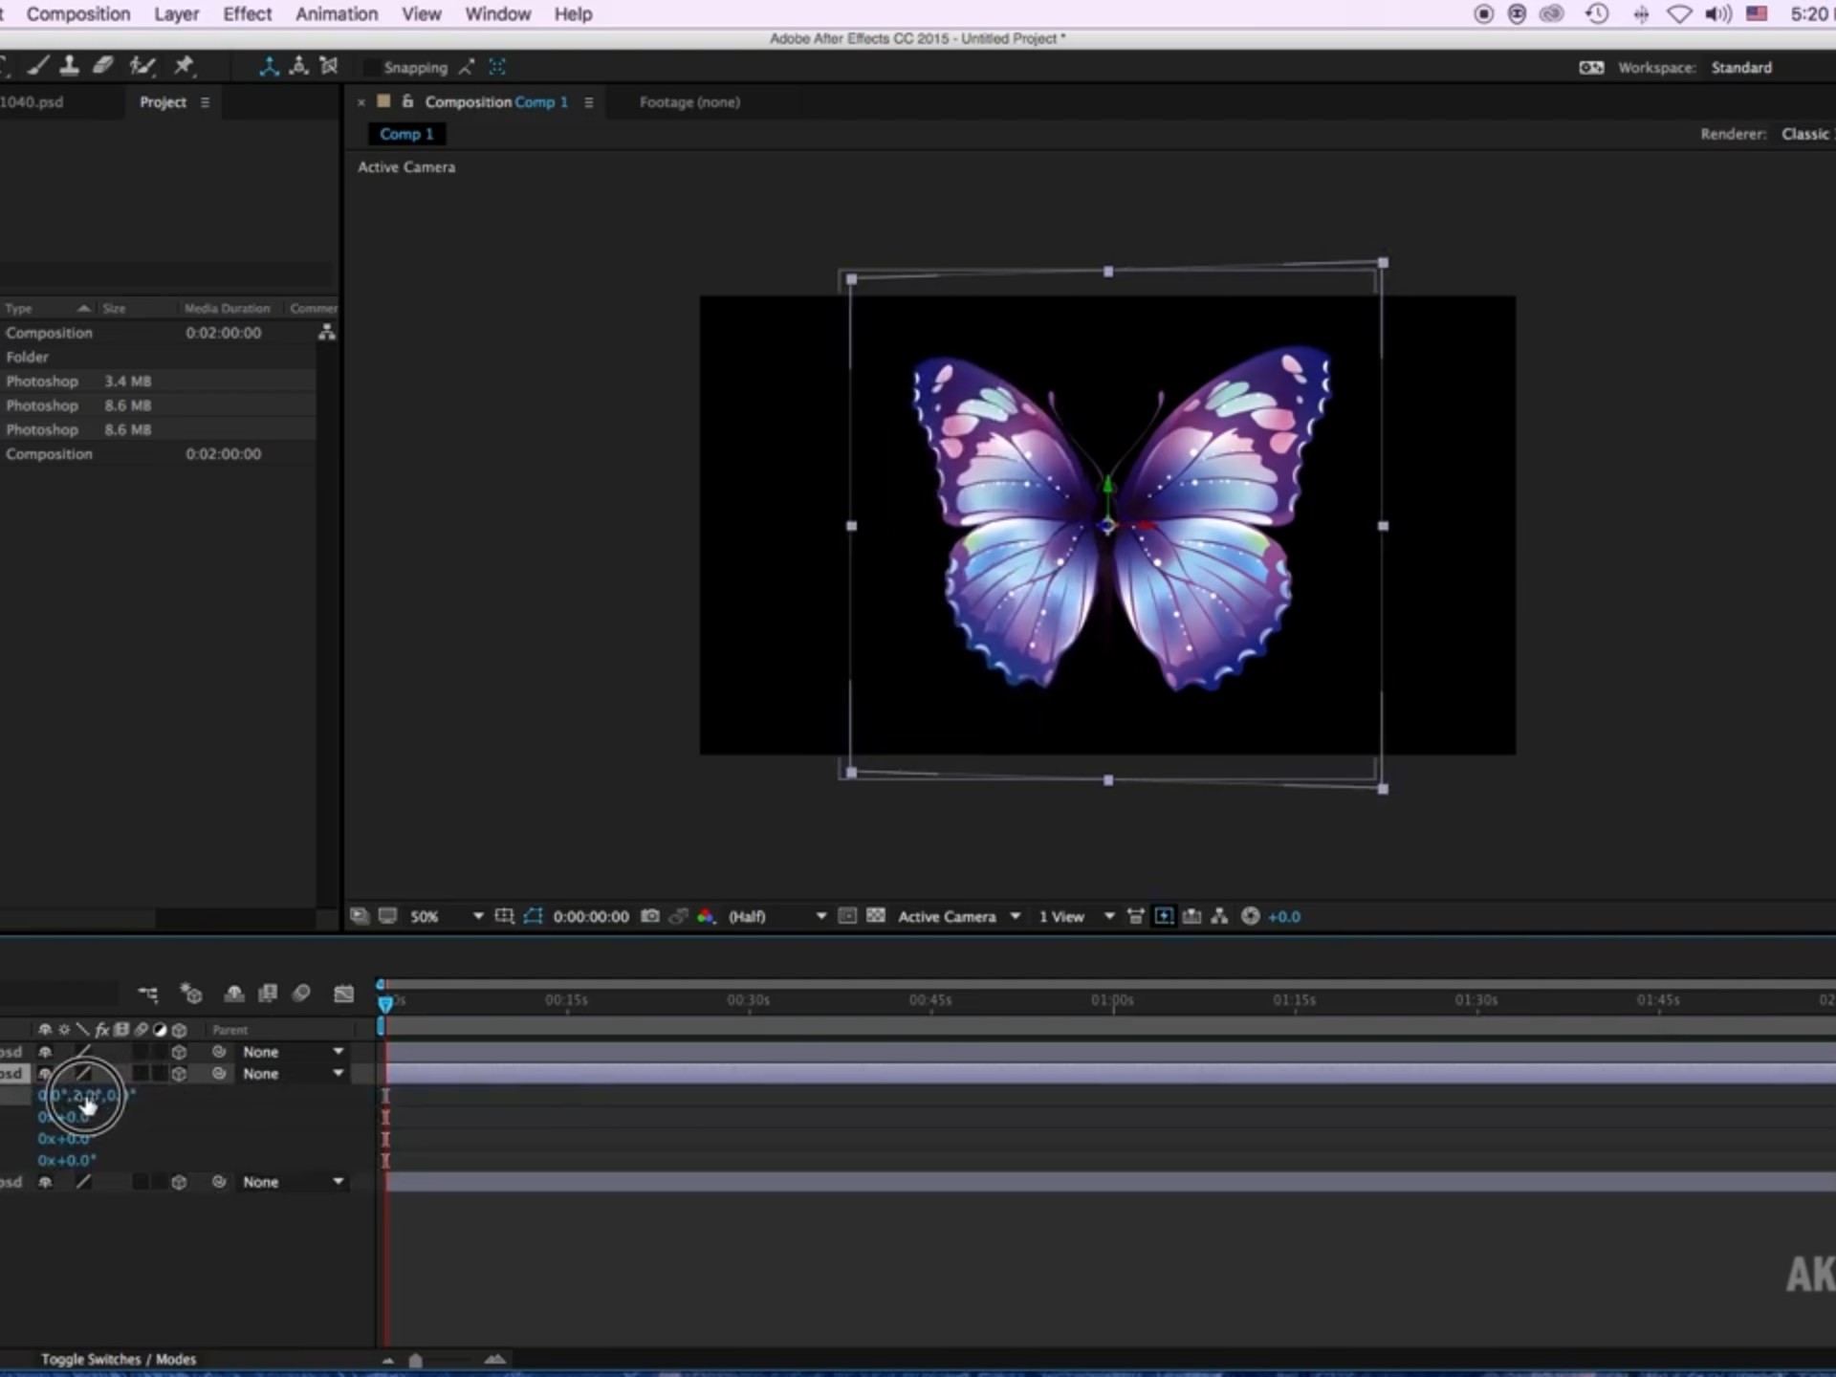The height and width of the screenshot is (1377, 1836).
Task: Click the timeline zoom slider handle
Action: point(415,1360)
